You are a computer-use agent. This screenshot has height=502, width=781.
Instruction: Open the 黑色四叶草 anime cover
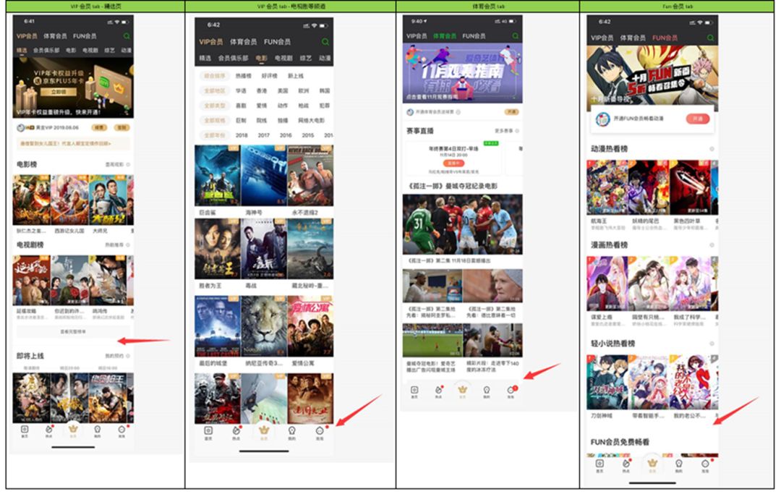[x=689, y=187]
